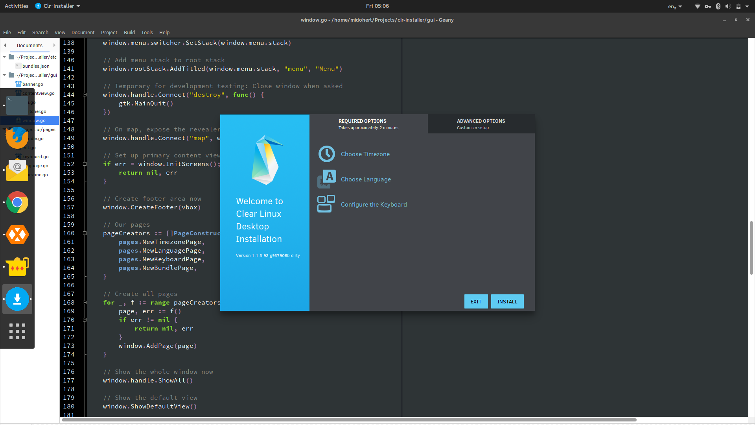Click the keyboard layout icon
The height and width of the screenshot is (425, 755).
pyautogui.click(x=326, y=204)
